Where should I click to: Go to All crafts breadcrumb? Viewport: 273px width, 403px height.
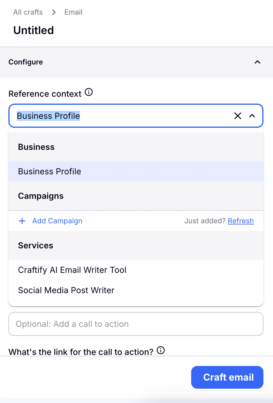pyautogui.click(x=28, y=12)
